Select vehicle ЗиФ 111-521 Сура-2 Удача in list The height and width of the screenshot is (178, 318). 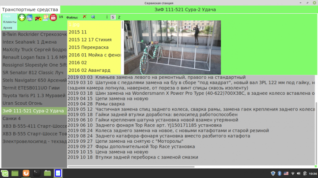[x=34, y=111]
